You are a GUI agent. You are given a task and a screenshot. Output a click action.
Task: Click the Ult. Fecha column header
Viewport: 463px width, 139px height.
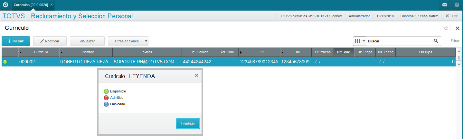coord(385,52)
